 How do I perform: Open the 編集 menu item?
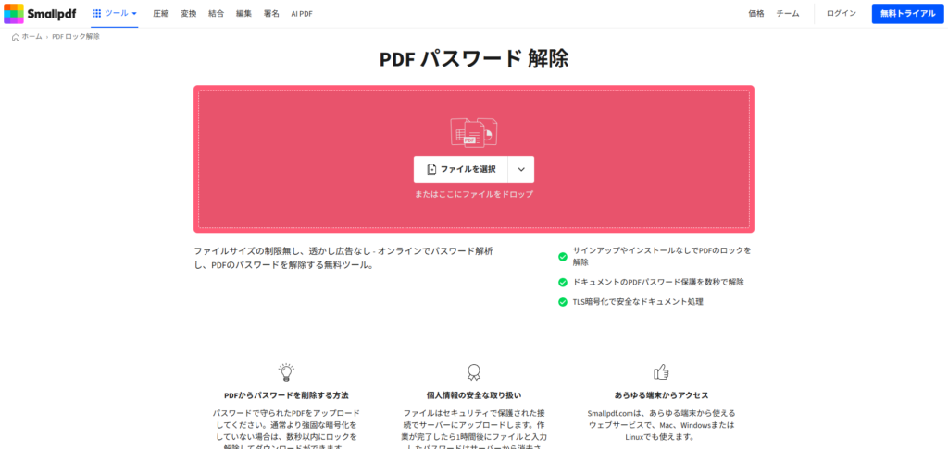(x=243, y=13)
